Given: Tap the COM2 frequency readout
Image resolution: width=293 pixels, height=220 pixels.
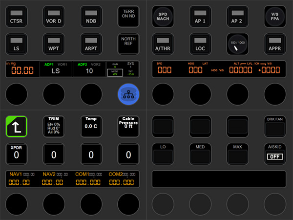Looking at the screenshot, I should pyautogui.click(x=122, y=179).
